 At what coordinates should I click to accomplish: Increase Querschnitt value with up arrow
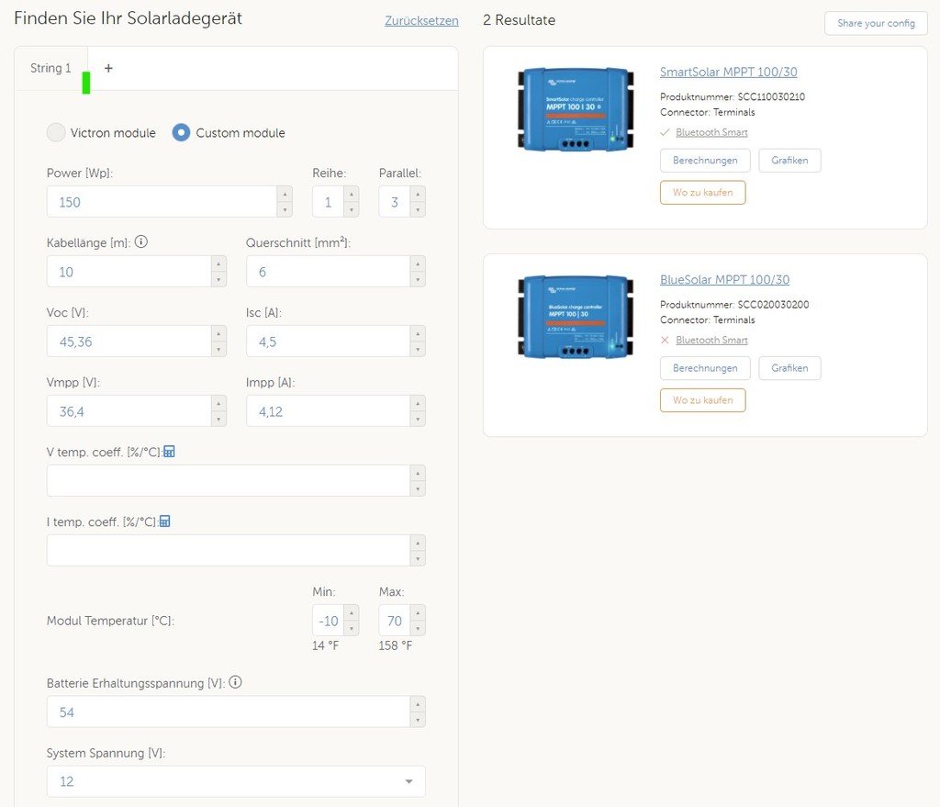418,263
